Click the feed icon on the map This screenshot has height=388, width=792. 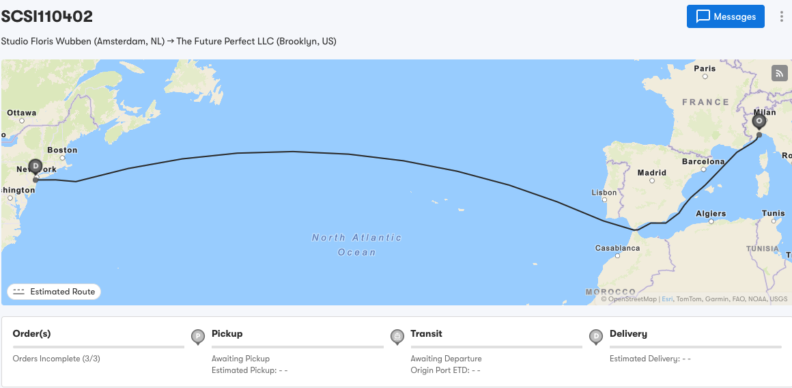tap(779, 73)
